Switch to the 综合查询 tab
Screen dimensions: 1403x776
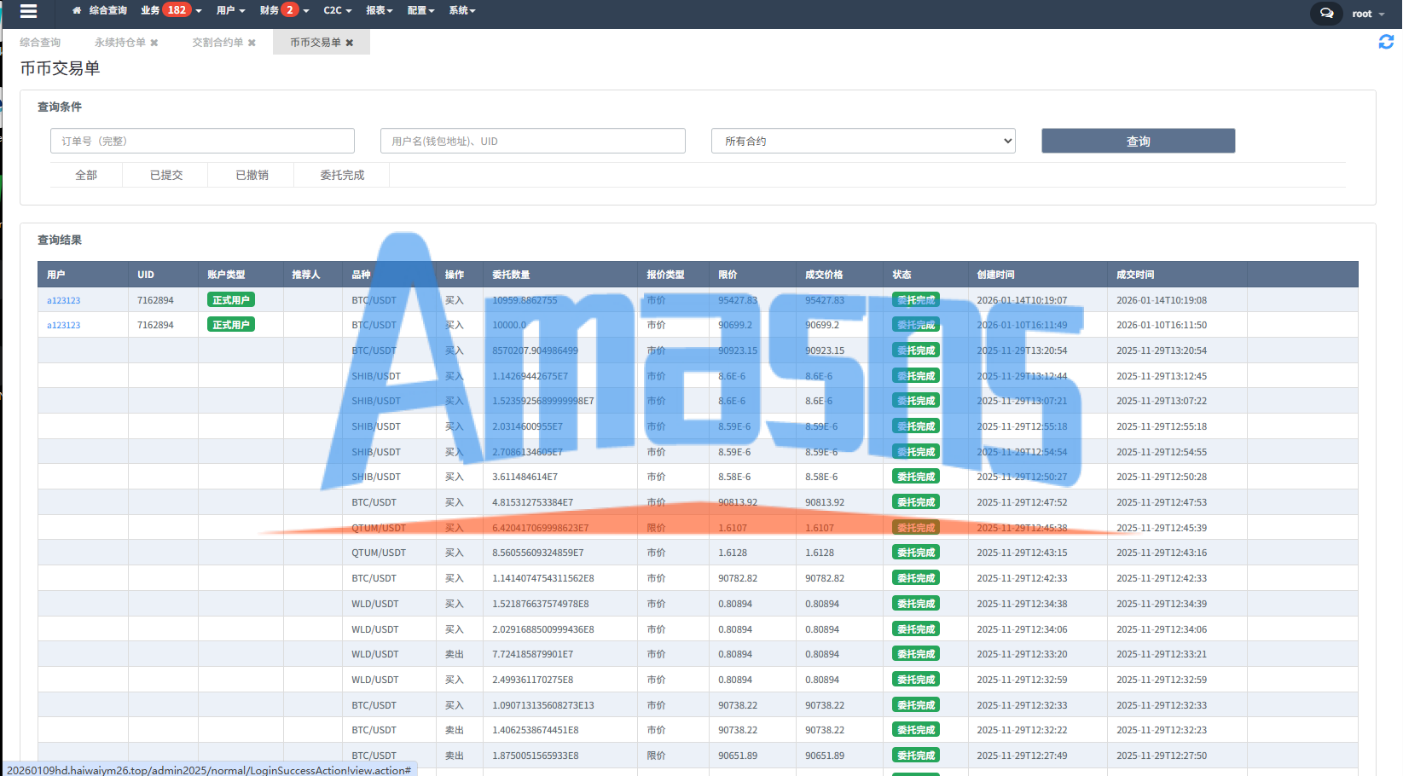[40, 43]
